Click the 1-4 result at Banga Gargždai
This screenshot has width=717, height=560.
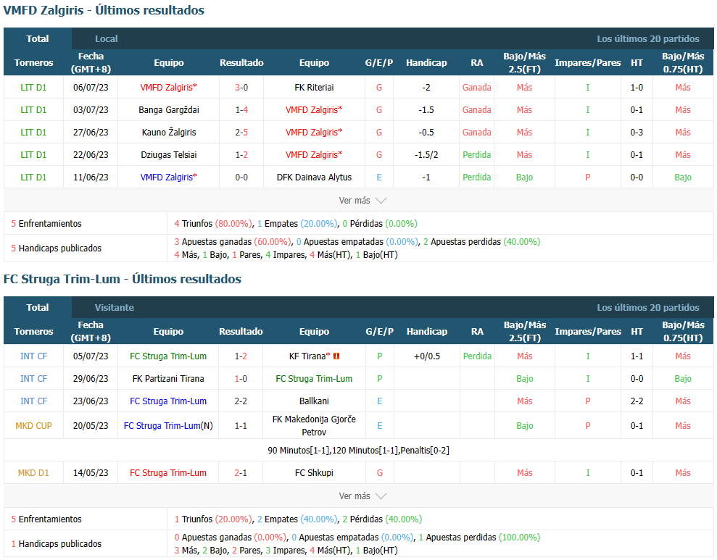(241, 109)
